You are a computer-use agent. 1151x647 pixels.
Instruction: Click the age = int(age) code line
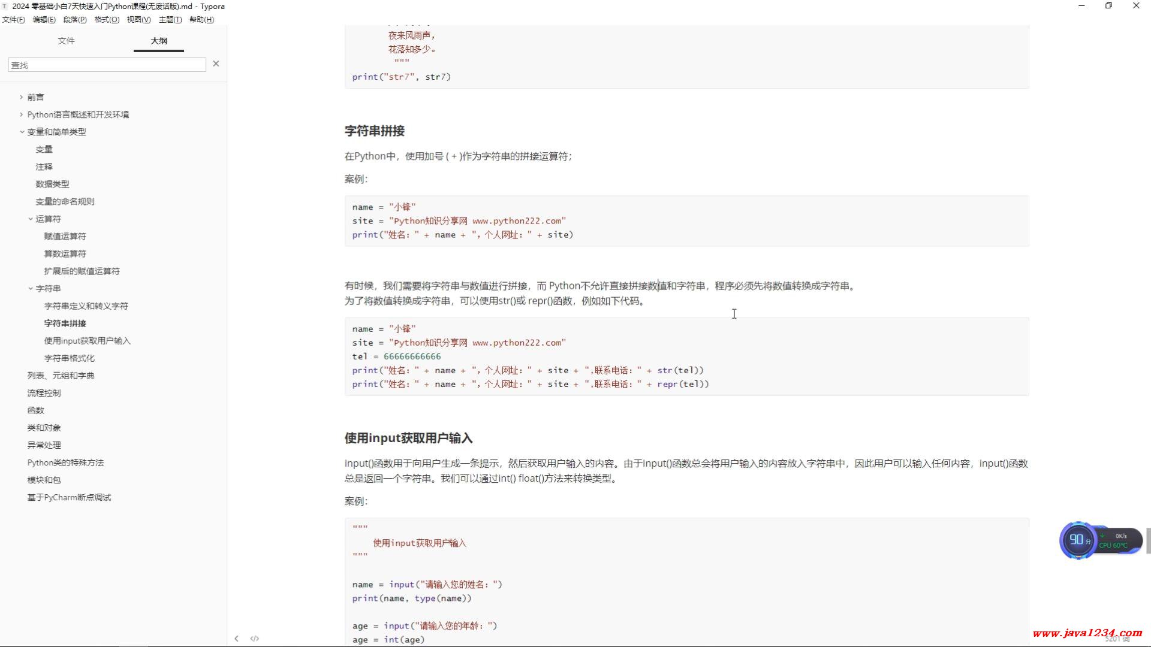[x=388, y=640]
